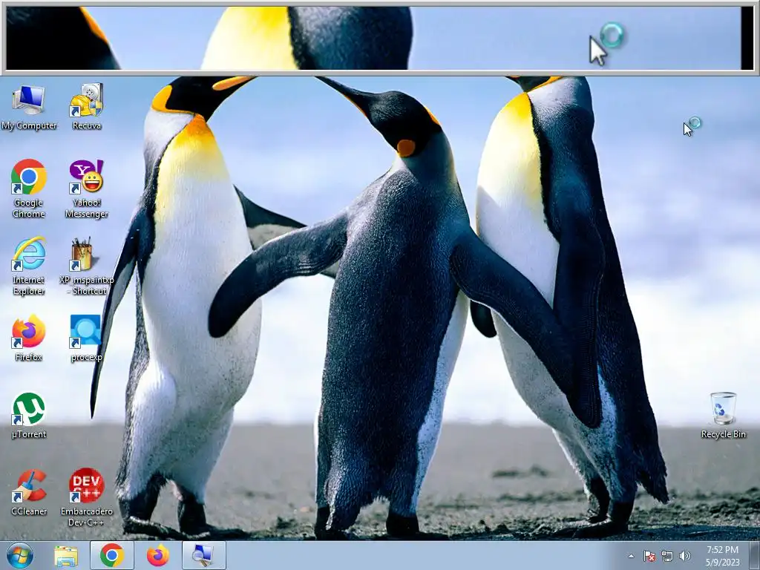The image size is (760, 570).
Task: Click the Show desktop button at taskbar end
Action: point(755,555)
